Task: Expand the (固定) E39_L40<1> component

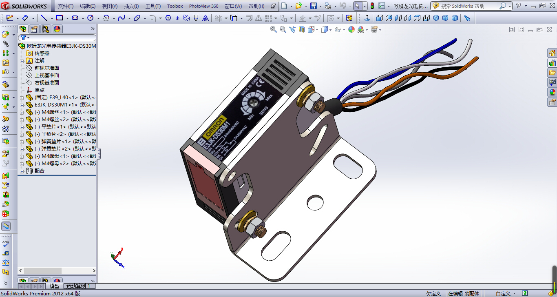Action: pos(22,98)
